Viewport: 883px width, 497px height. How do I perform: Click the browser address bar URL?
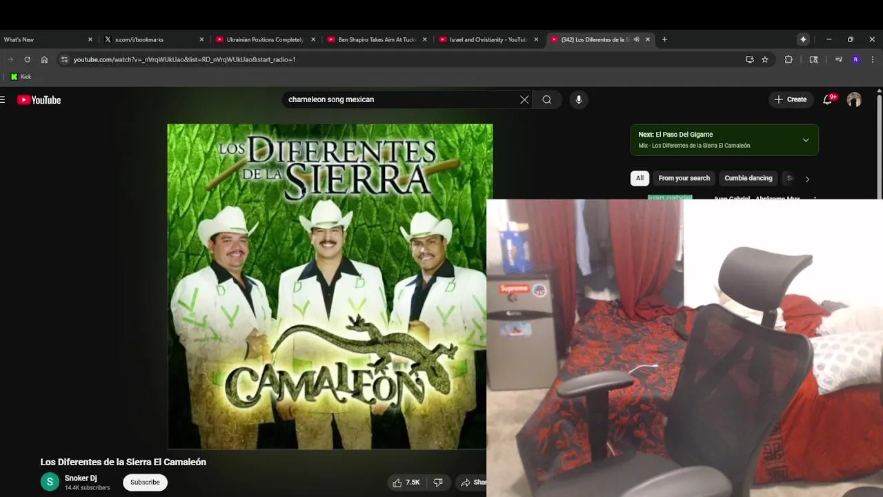[185, 59]
